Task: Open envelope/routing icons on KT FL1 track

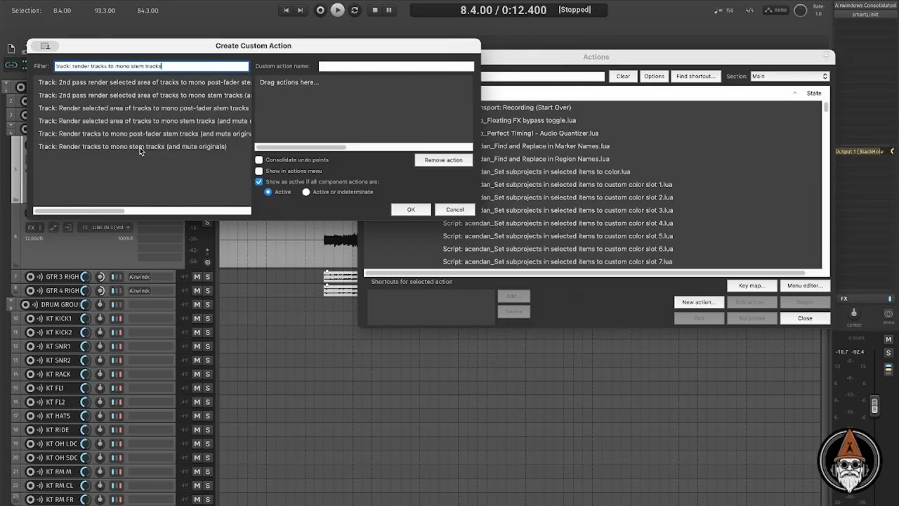Action: click(x=117, y=388)
